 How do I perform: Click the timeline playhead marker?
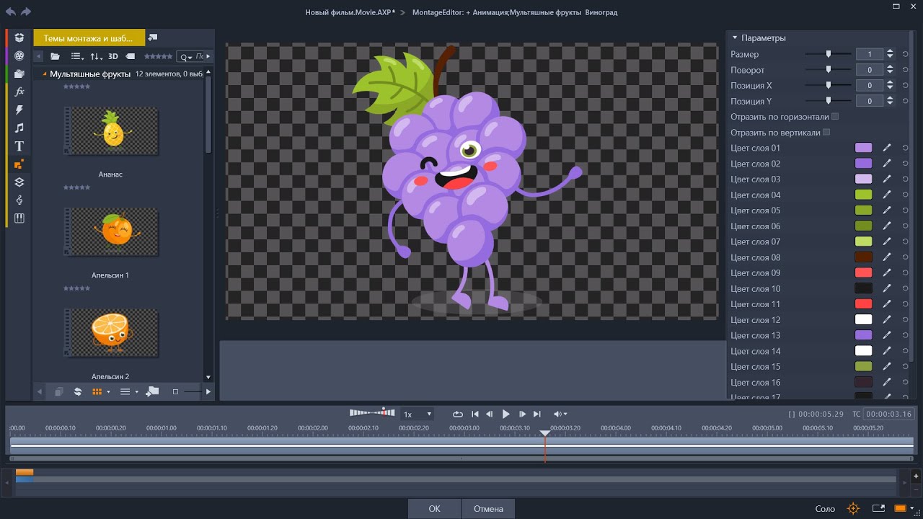tap(545, 433)
